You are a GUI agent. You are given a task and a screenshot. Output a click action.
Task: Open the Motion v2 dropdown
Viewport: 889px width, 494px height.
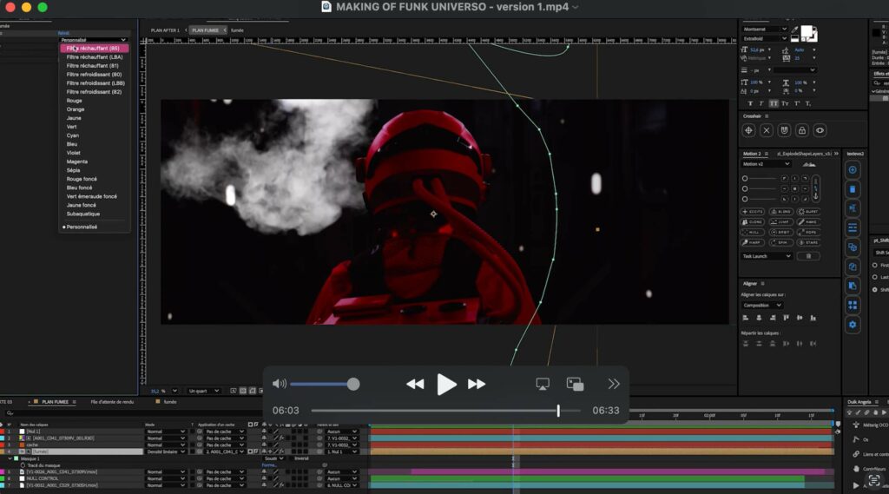(x=767, y=163)
